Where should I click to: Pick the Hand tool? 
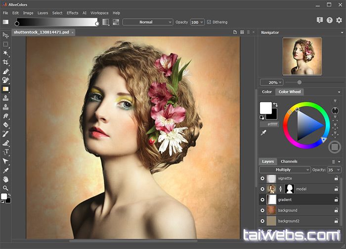coord(6,179)
